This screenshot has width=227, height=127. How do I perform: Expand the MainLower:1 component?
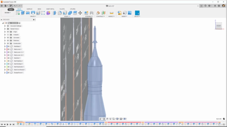pyautogui.click(x=5, y=49)
